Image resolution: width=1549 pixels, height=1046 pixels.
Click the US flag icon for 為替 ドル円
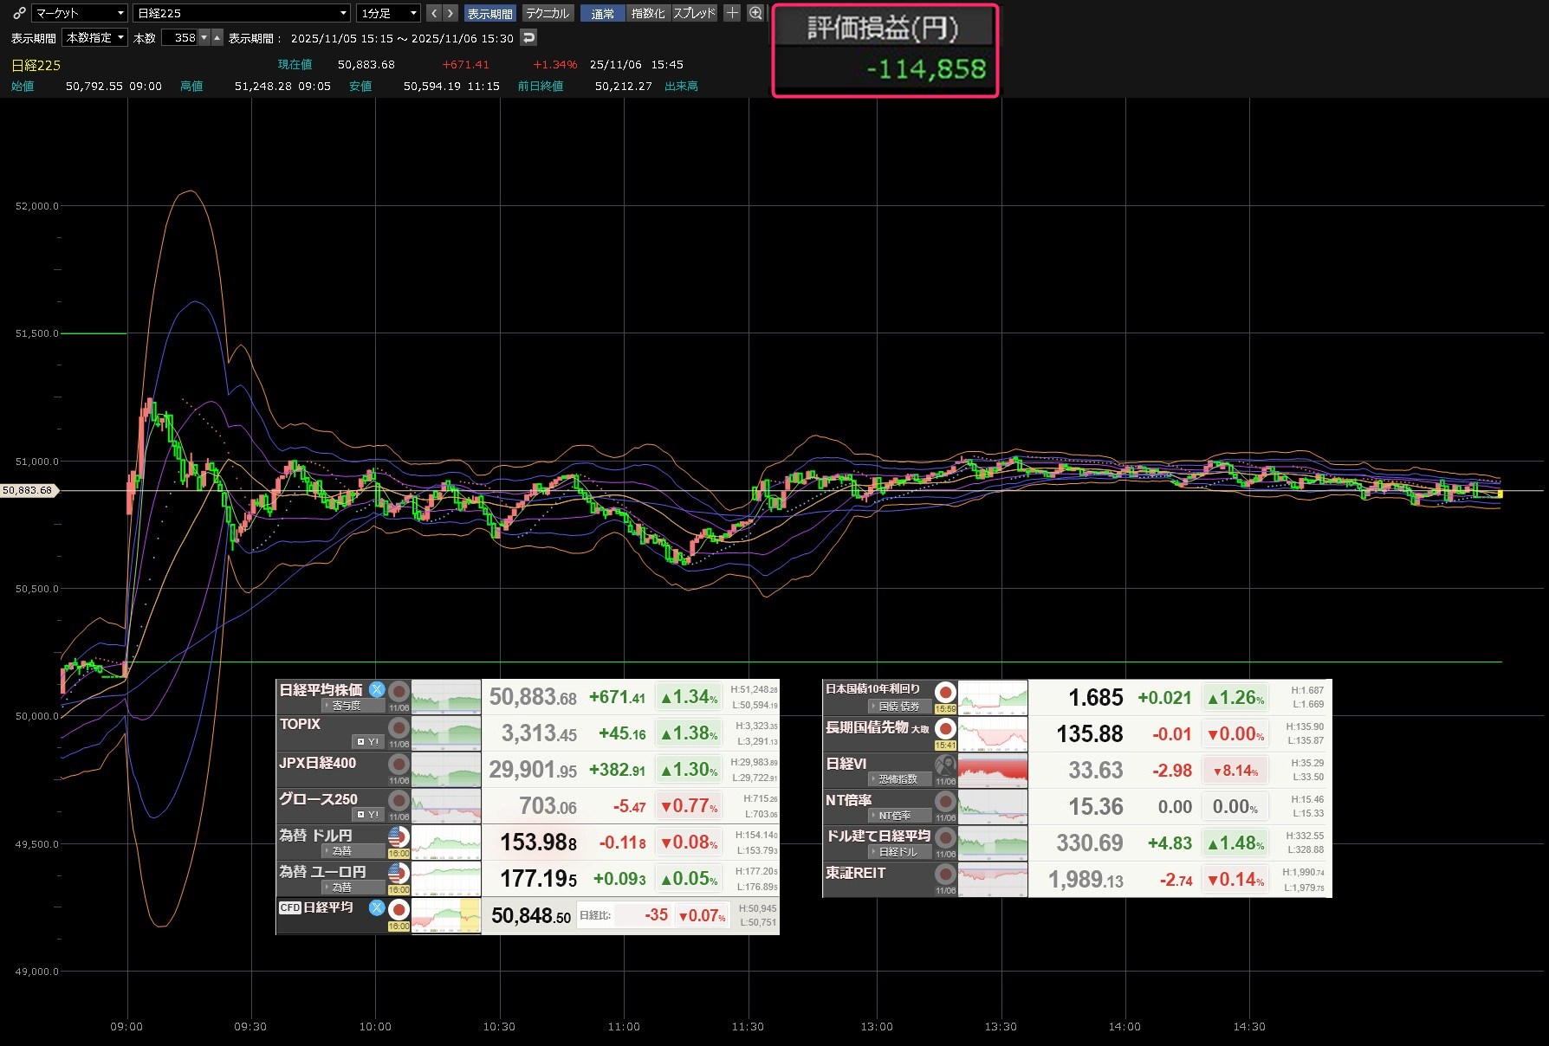pyautogui.click(x=399, y=836)
